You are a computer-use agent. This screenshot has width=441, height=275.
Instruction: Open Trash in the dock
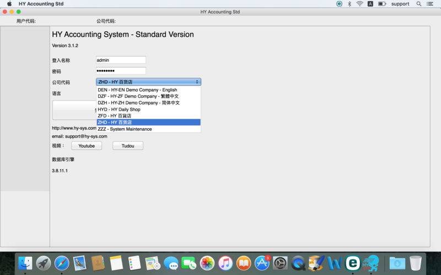tap(416, 263)
